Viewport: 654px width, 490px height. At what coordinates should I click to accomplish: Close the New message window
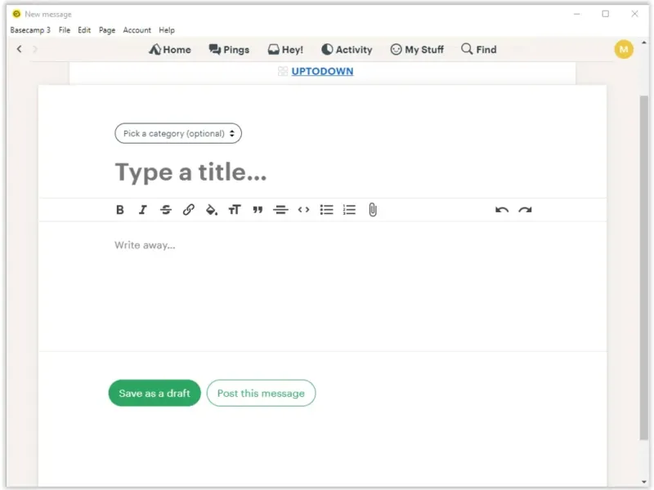634,14
